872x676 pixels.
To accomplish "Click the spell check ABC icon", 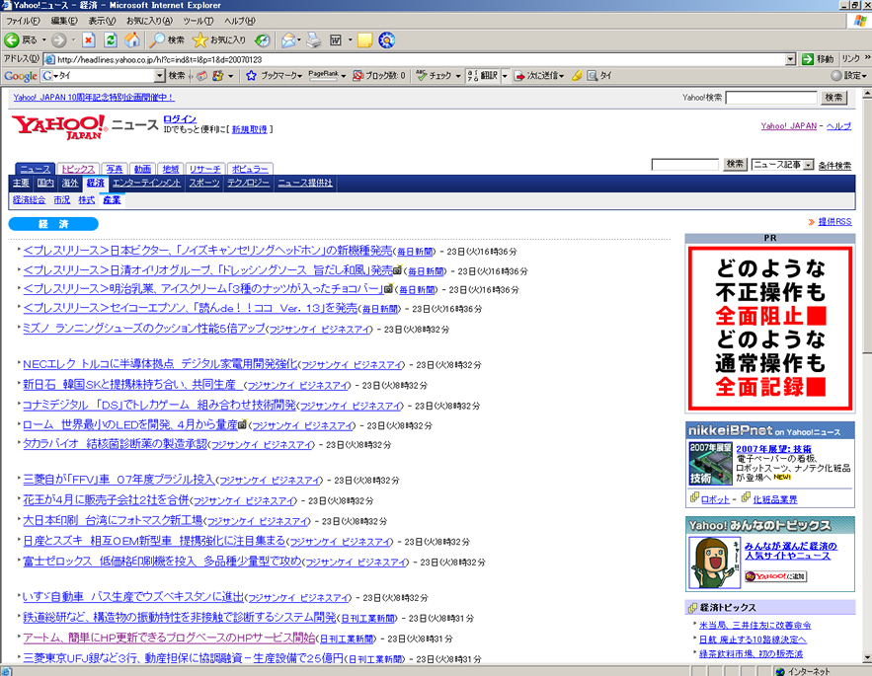I will [422, 76].
